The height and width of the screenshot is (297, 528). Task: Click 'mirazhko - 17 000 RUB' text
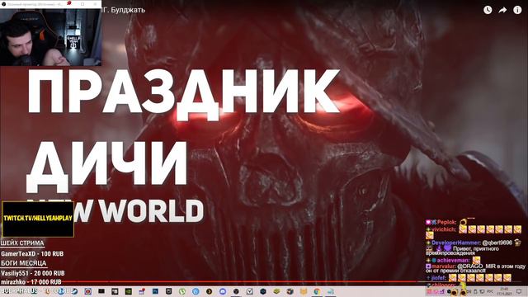pyautogui.click(x=31, y=282)
